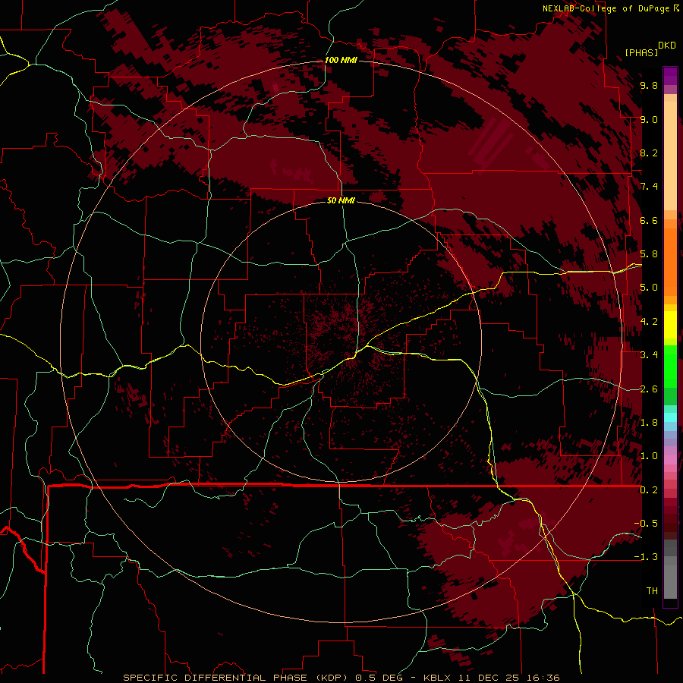The image size is (683, 683).
Task: Pick the yellow band of the color scale
Action: [x=670, y=325]
